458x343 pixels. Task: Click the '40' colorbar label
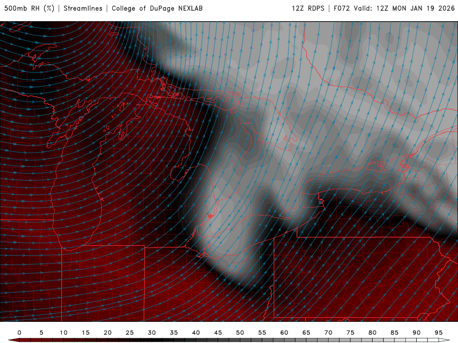coord(196,333)
